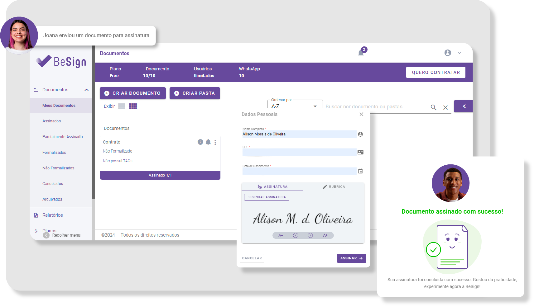
Task: Click the info icon on the Contrato card
Action: pyautogui.click(x=200, y=142)
